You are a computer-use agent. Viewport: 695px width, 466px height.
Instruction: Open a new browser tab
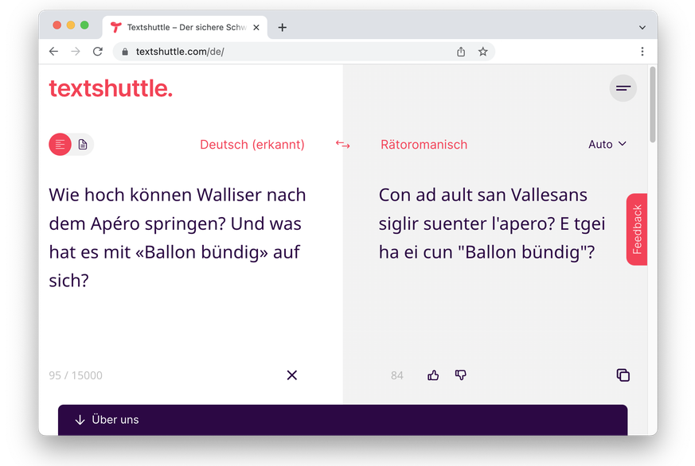(283, 27)
